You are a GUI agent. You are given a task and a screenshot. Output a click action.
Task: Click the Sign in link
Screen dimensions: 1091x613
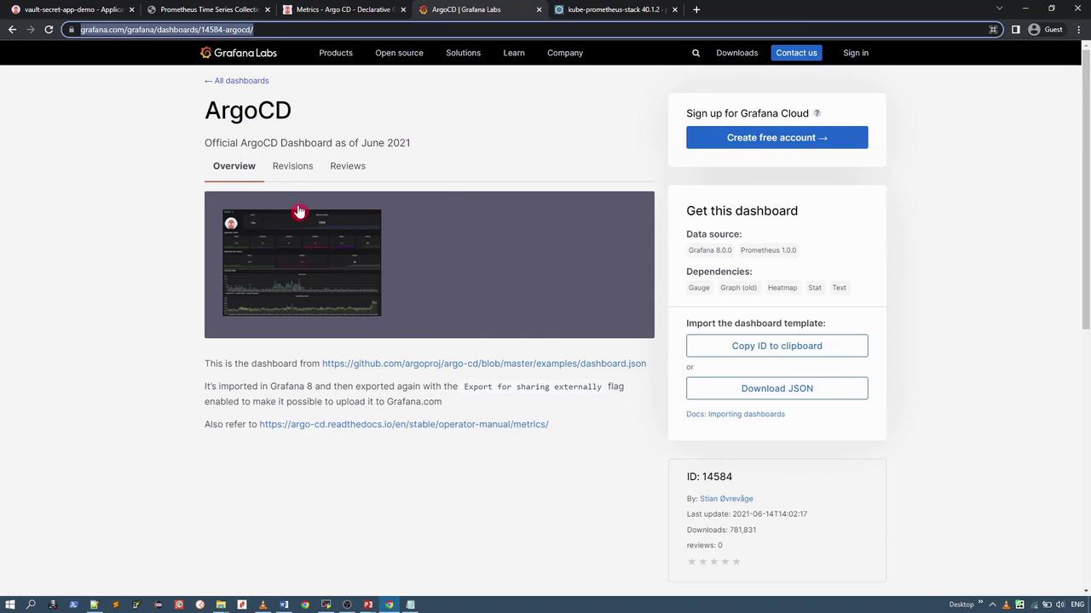coord(856,53)
